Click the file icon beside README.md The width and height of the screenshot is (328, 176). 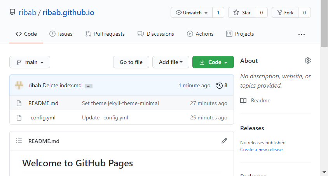pyautogui.click(x=19, y=103)
